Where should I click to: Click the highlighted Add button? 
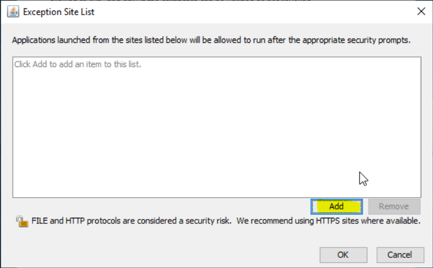pyautogui.click(x=337, y=207)
